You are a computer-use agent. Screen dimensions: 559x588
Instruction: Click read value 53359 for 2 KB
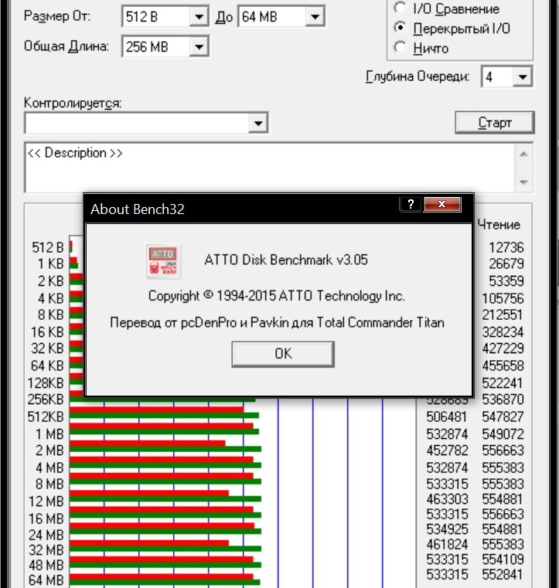point(506,281)
